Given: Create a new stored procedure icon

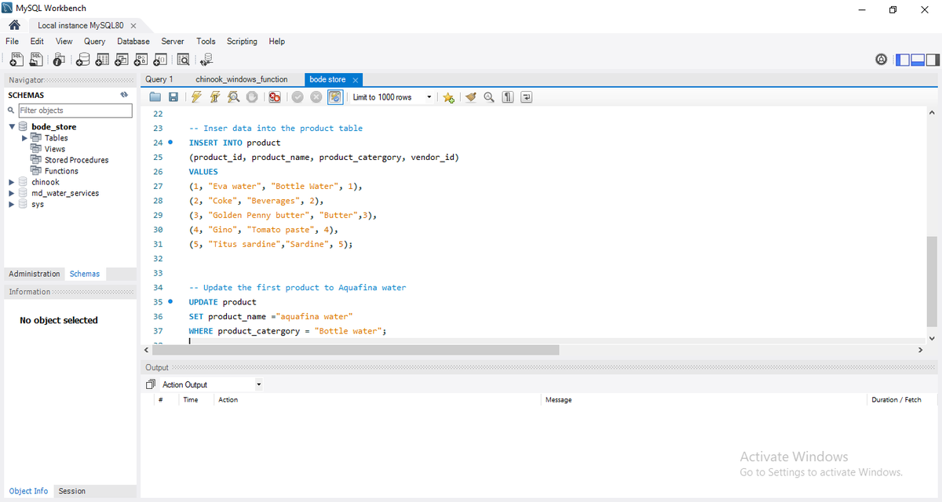Looking at the screenshot, I should (141, 59).
